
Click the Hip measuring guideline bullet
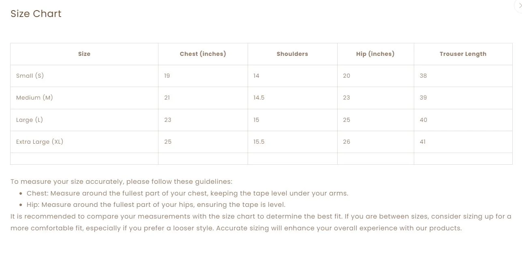156,205
